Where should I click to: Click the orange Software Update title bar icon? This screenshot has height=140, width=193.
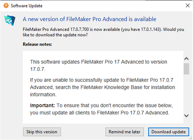click(6, 6)
